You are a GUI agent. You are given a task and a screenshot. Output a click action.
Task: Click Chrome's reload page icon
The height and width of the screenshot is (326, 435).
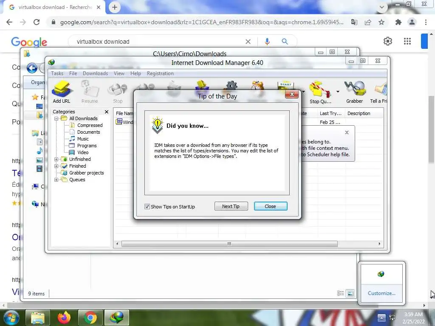[37, 22]
